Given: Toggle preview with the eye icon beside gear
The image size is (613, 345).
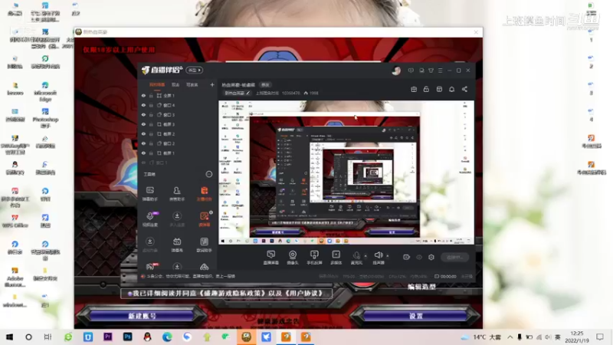Looking at the screenshot, I should click(x=419, y=257).
